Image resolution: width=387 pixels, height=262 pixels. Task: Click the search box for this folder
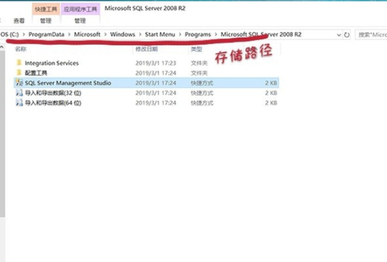pos(371,35)
